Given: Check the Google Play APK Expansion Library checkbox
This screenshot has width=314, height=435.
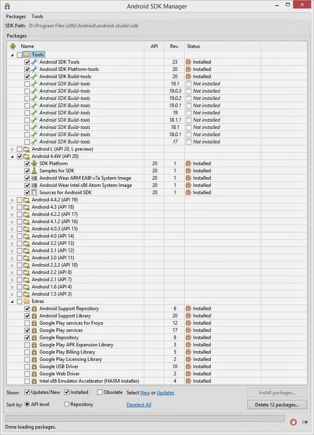Looking at the screenshot, I should [x=27, y=345].
